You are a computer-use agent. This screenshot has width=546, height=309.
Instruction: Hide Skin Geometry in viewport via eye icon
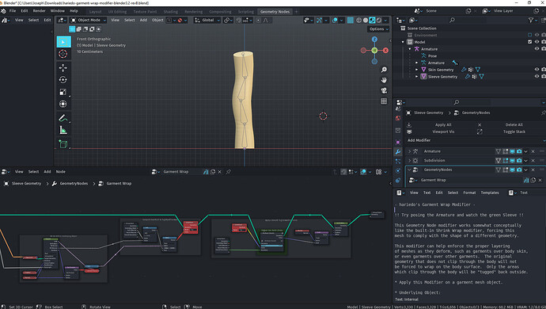click(x=537, y=70)
